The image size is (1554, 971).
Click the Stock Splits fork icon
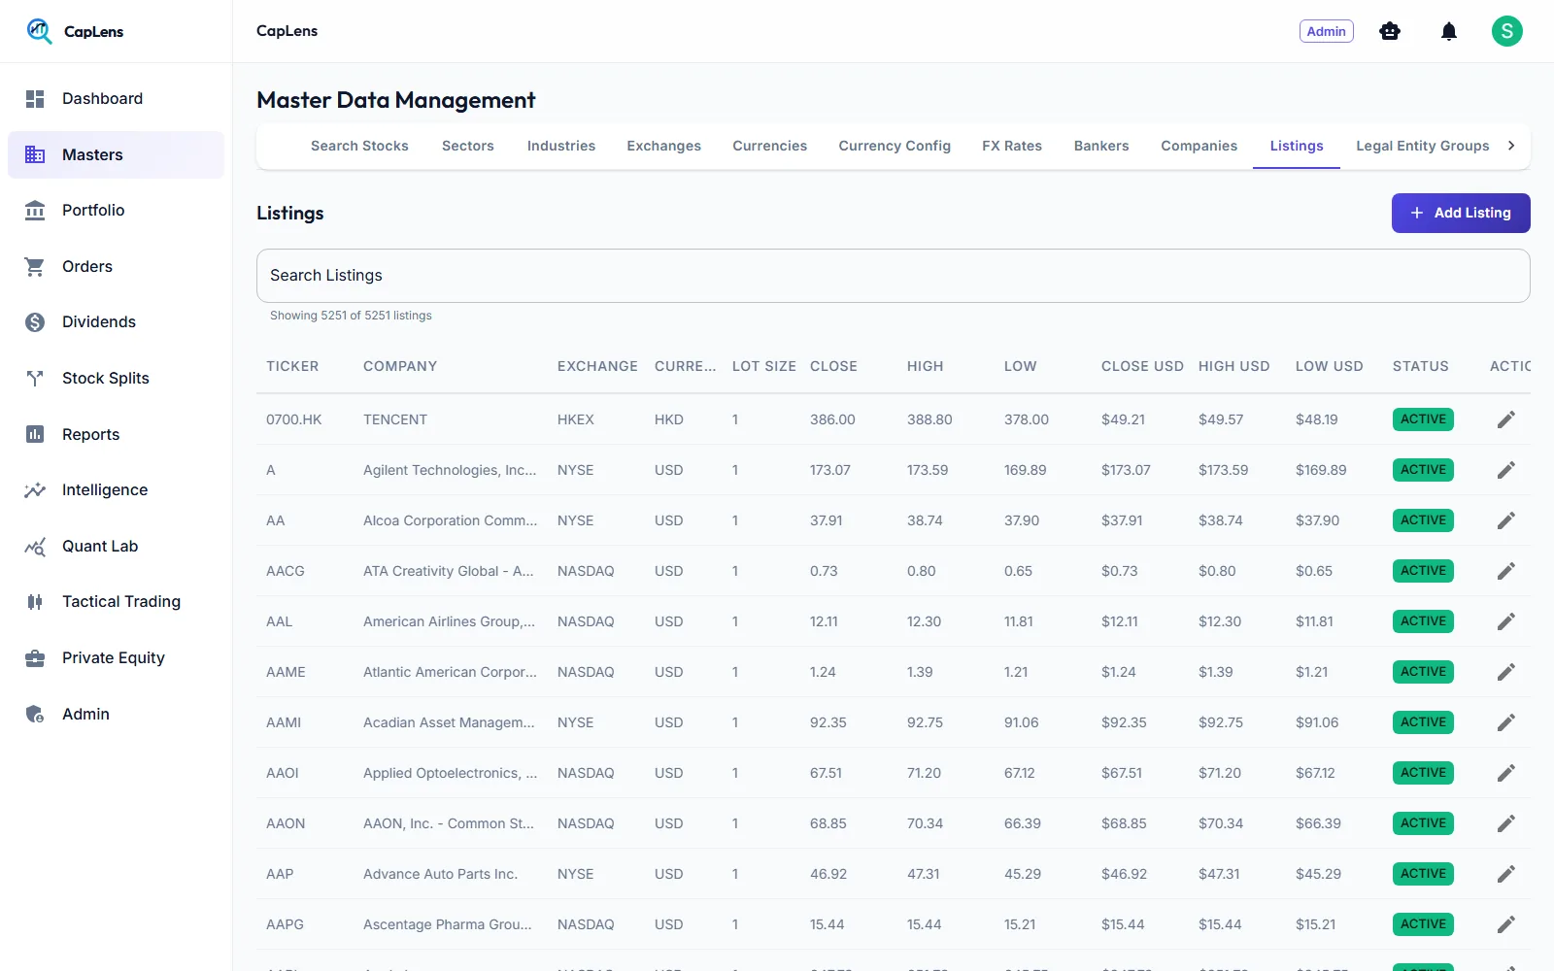(35, 379)
